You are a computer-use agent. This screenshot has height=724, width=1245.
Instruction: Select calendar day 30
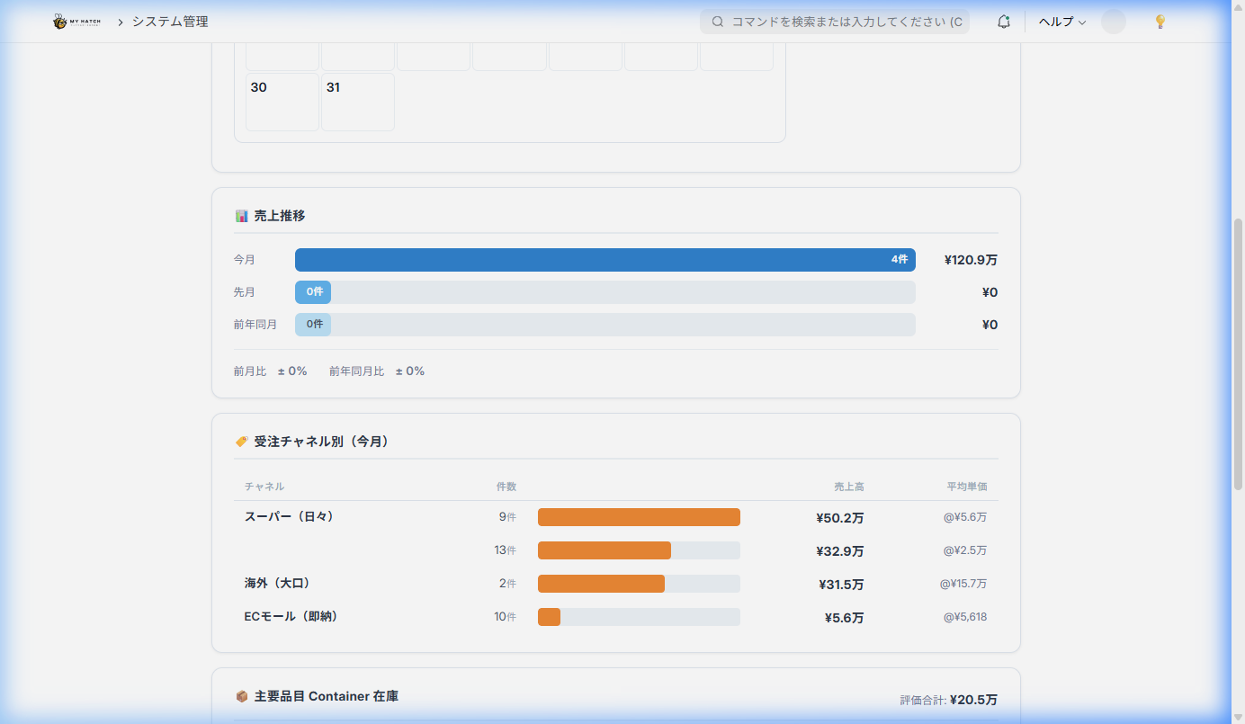pos(282,101)
